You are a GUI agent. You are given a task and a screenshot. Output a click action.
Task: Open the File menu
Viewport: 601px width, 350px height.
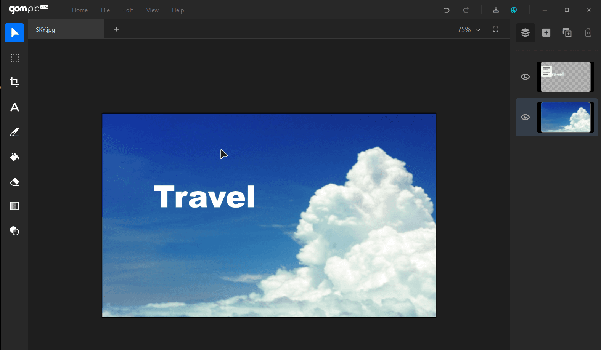coord(105,10)
